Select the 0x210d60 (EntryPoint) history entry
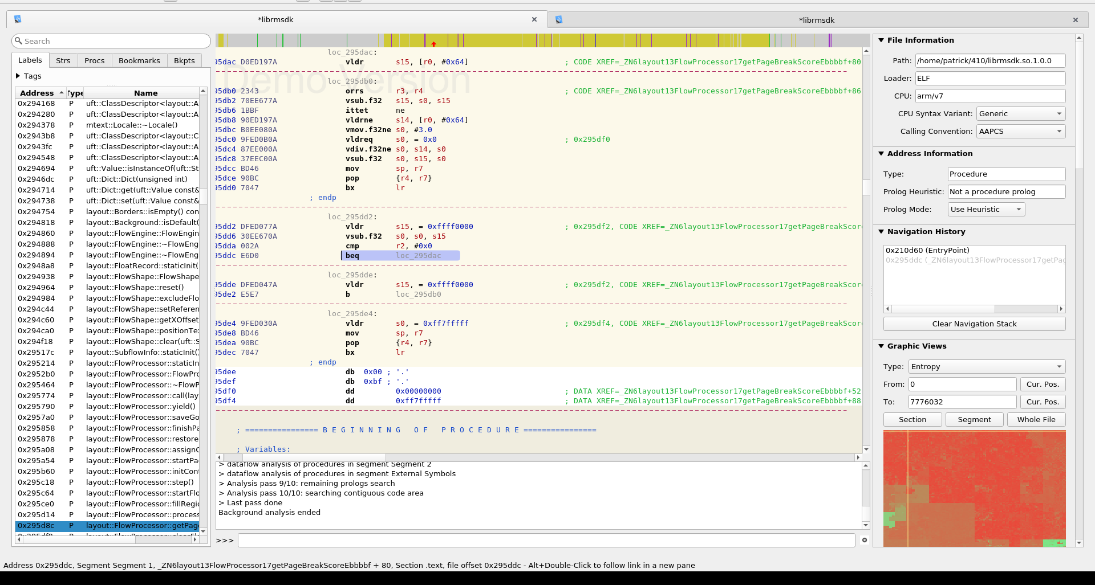The width and height of the screenshot is (1095, 585). 927,251
